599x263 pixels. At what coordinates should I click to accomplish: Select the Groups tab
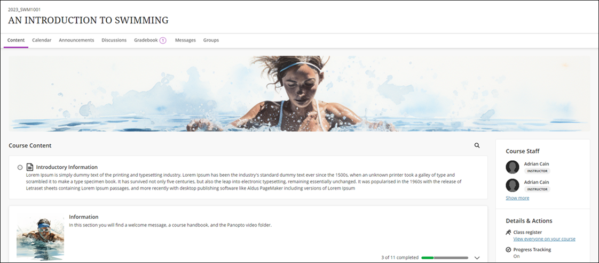pos(211,40)
